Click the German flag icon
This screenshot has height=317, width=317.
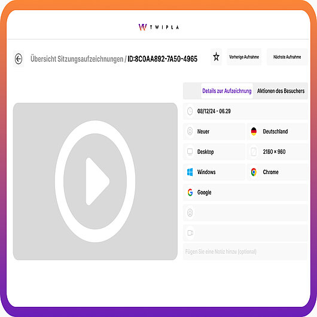tap(254, 132)
